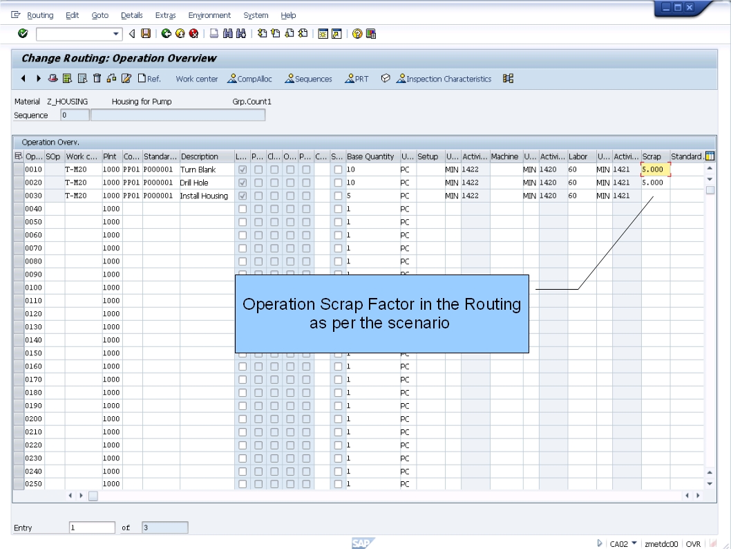This screenshot has height=549, width=731.
Task: Open the Work center view
Action: (x=196, y=79)
